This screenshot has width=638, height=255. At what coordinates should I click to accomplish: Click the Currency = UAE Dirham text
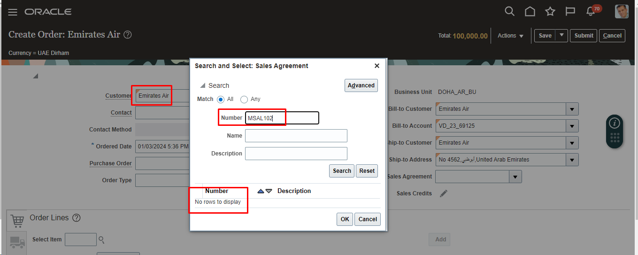pos(38,53)
